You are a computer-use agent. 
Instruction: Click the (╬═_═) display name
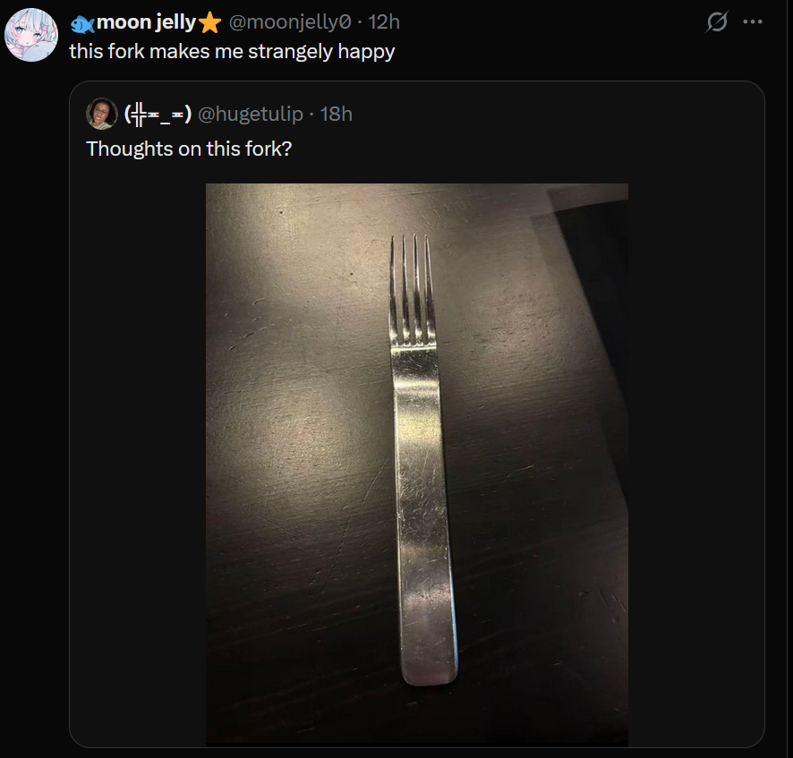pos(158,114)
